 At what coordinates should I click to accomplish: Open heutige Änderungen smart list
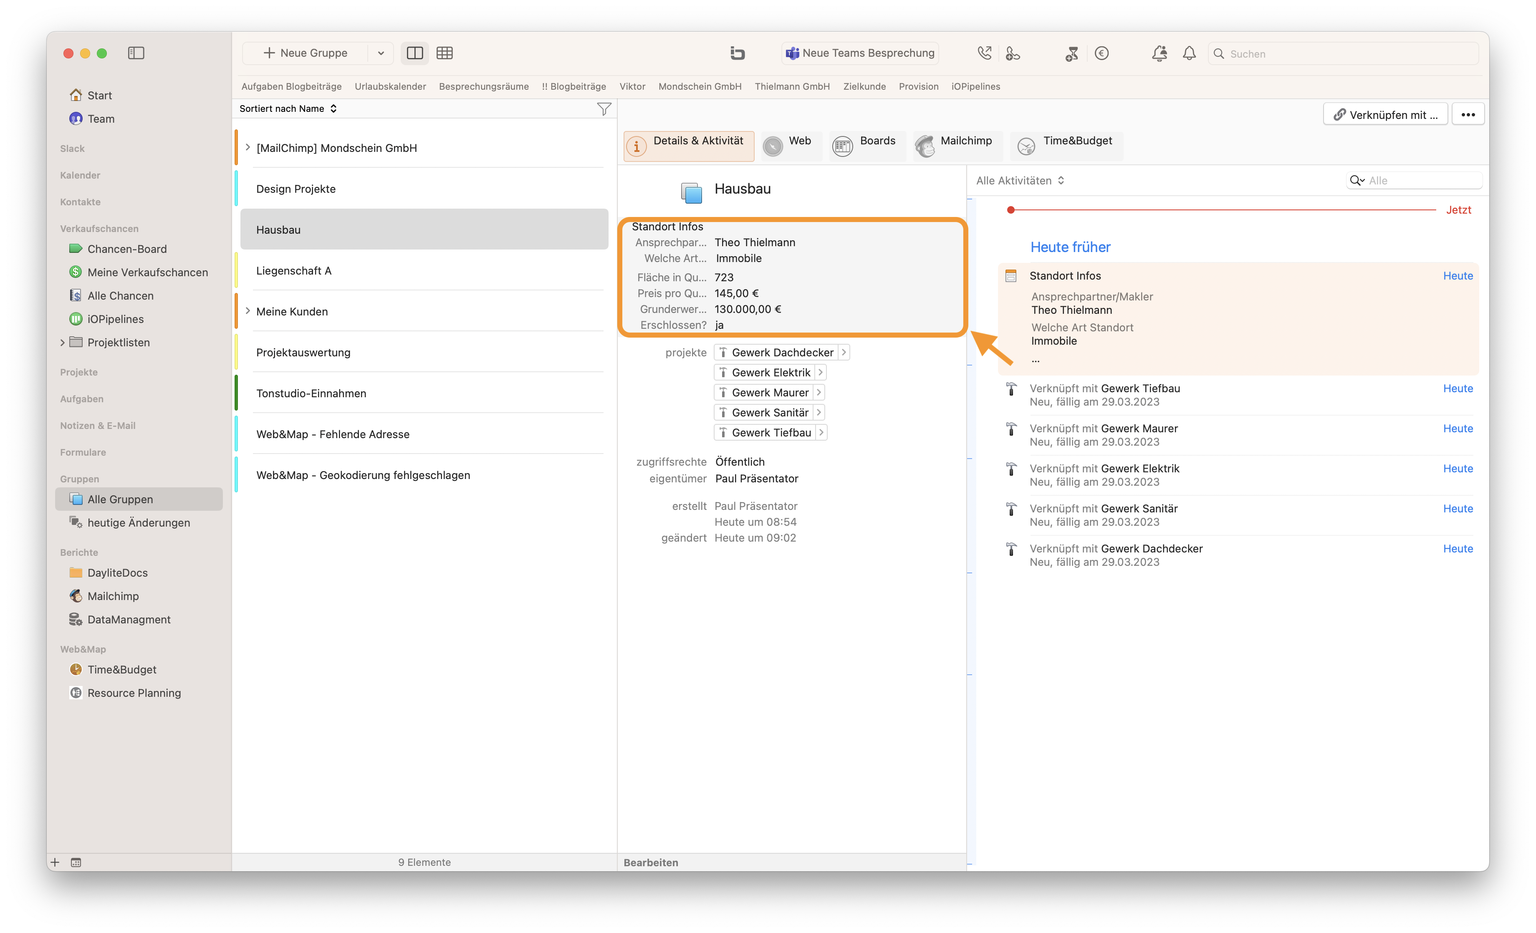tap(139, 522)
